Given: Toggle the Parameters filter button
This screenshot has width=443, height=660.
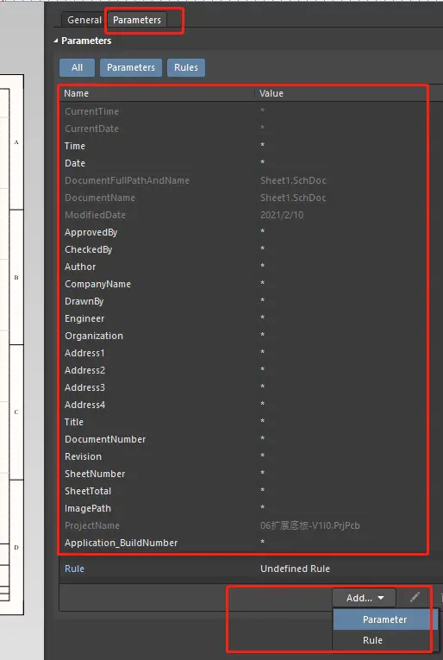Looking at the screenshot, I should 131,67.
